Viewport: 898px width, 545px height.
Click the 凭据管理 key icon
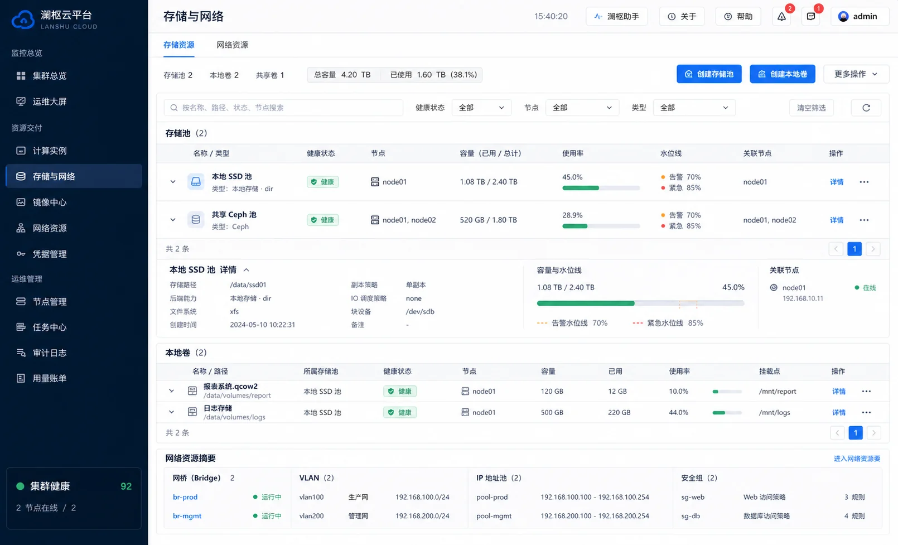pyautogui.click(x=21, y=254)
